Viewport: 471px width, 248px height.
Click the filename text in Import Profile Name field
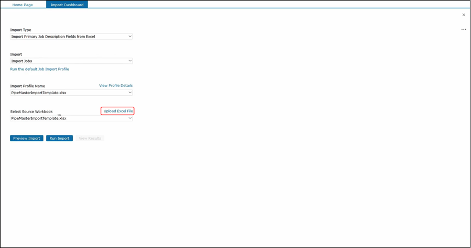click(39, 93)
